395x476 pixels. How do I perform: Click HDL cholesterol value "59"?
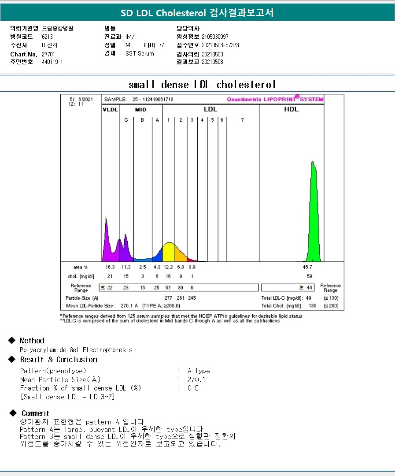point(310,276)
